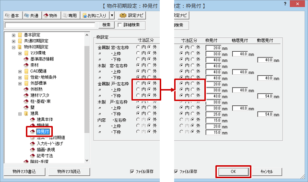This screenshot has height=182, width=308.
Task: Open the お気に入り favorites button
Action: 95,15
